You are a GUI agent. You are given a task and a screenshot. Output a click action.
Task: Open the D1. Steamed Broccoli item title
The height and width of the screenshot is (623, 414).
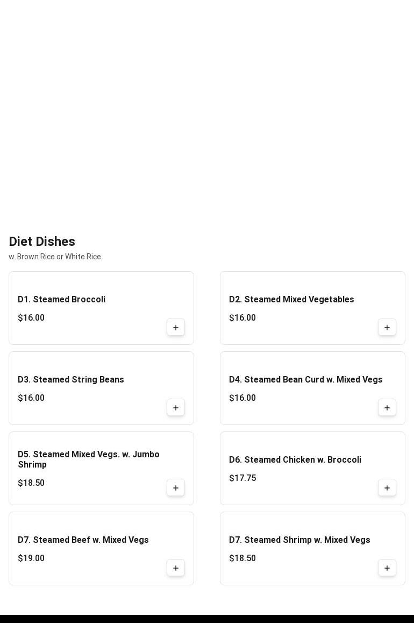click(61, 300)
